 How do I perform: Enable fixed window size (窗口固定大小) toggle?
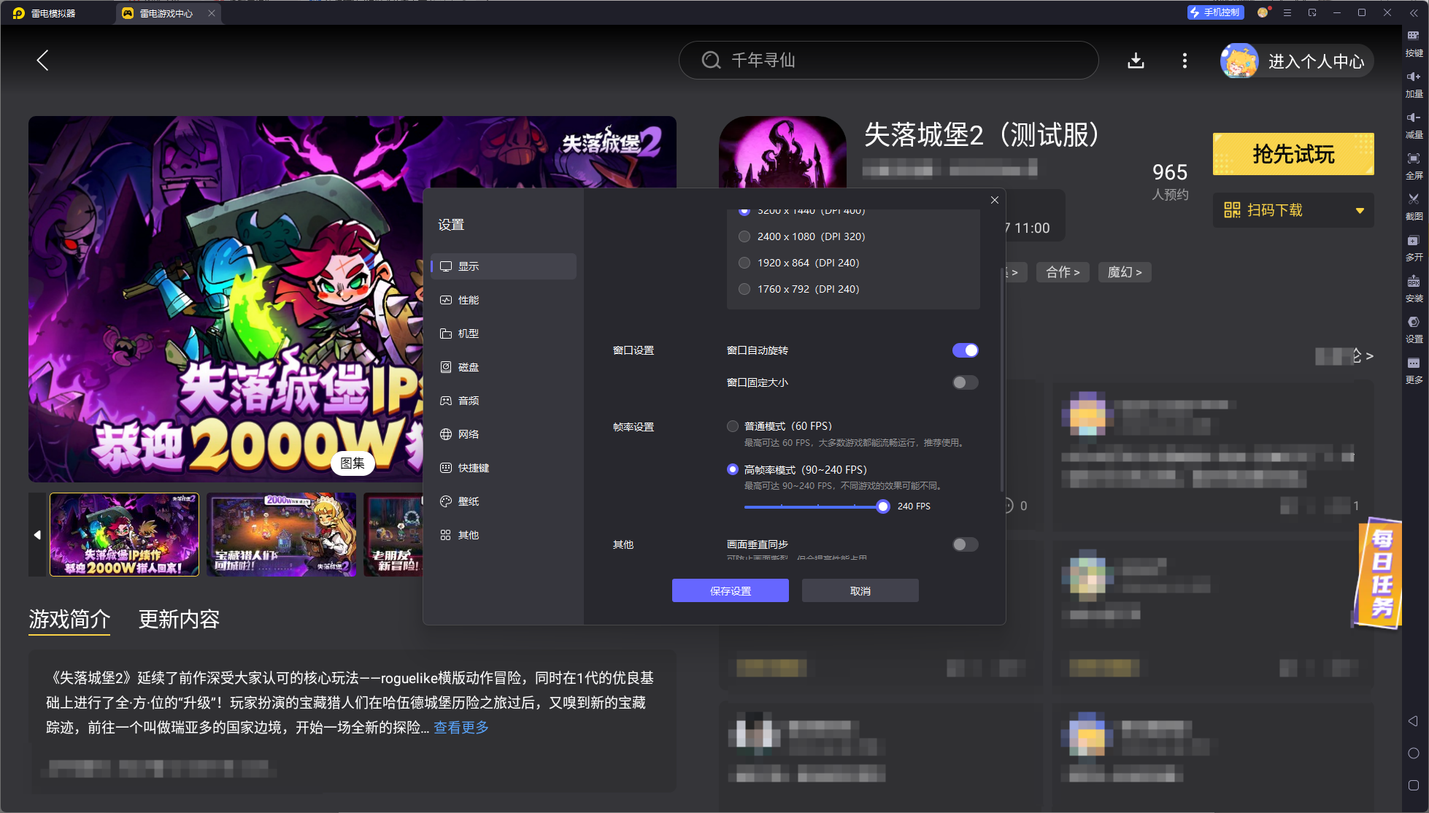(965, 382)
